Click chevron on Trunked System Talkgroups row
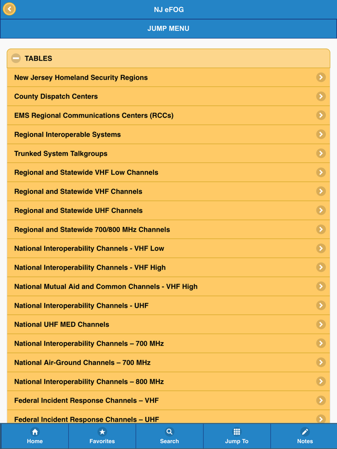This screenshot has height=449, width=337. click(321, 153)
